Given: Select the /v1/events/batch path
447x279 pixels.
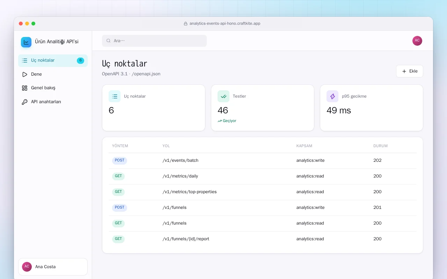Looking at the screenshot, I should click(180, 160).
